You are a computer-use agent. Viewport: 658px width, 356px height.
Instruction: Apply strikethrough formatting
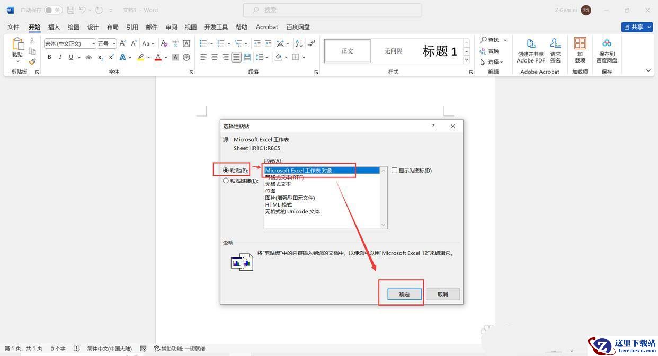(x=88, y=57)
